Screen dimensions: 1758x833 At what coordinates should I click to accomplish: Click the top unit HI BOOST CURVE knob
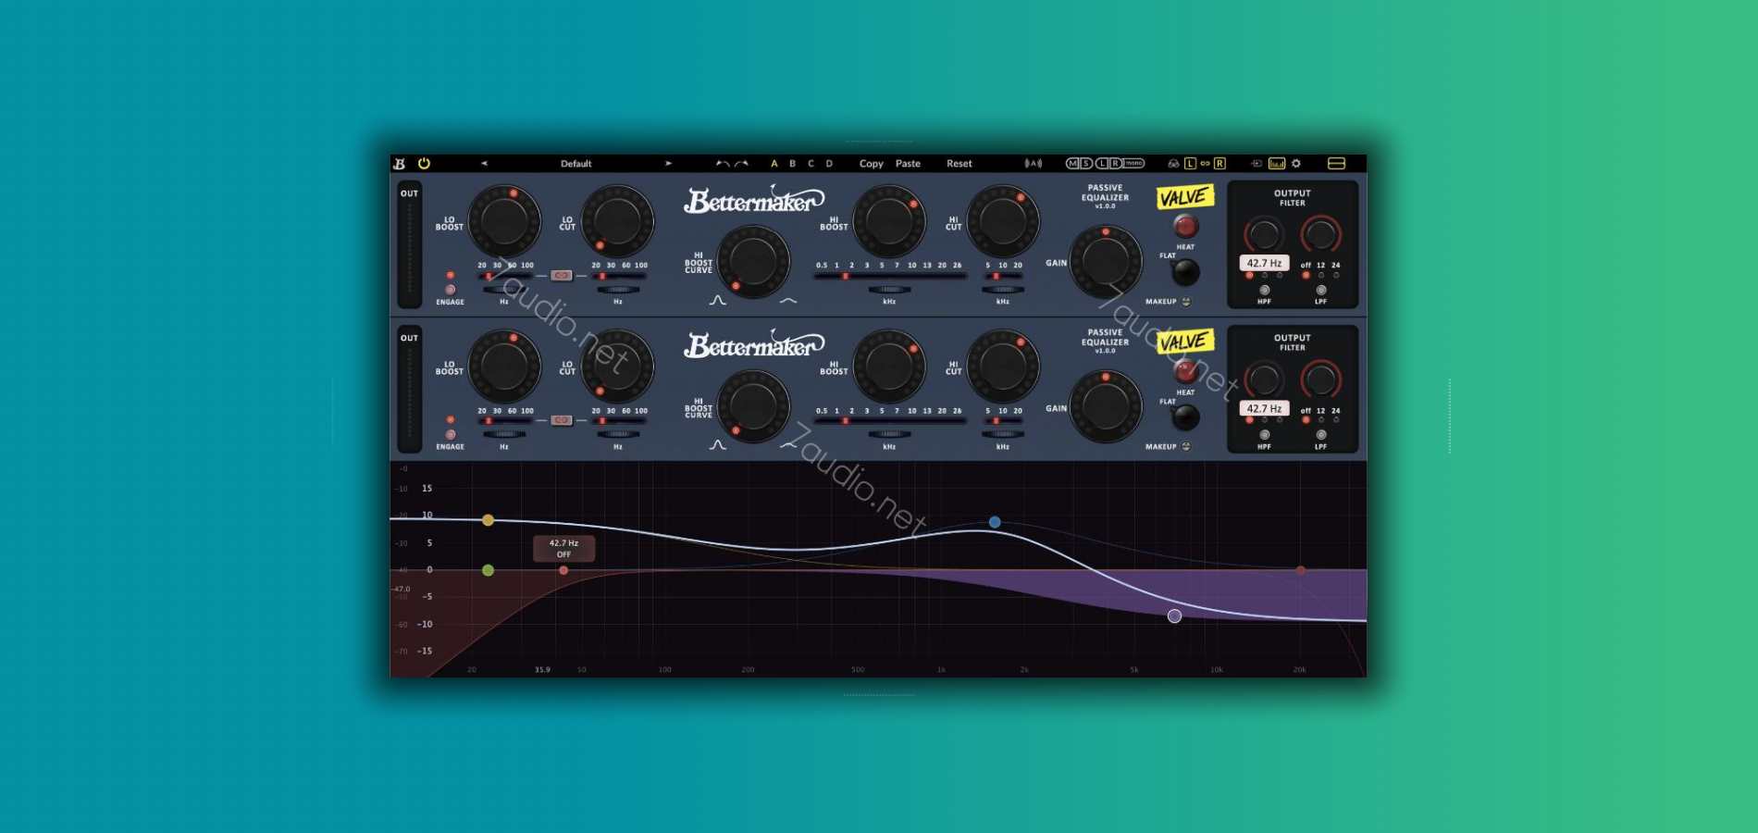click(753, 262)
